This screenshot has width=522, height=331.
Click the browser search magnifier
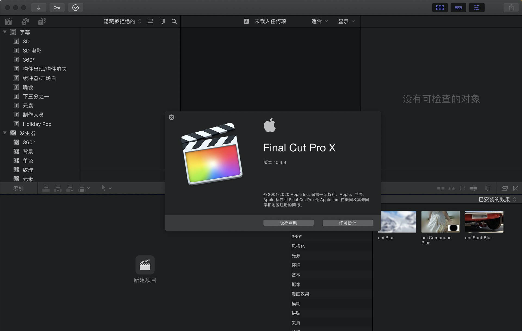tap(174, 21)
